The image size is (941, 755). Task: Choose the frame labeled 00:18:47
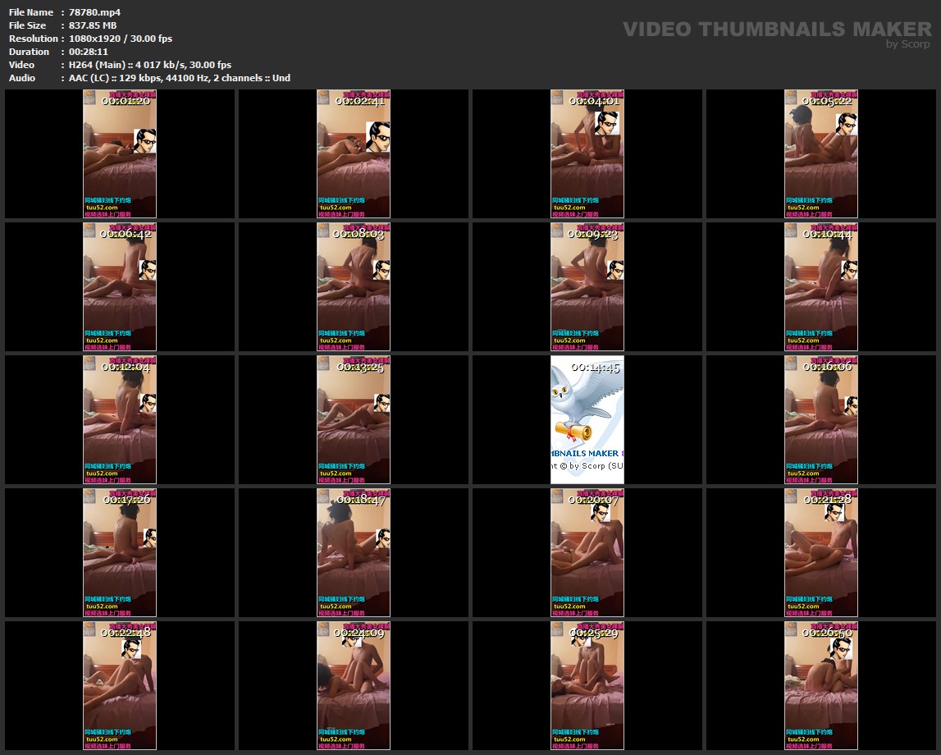tap(354, 552)
